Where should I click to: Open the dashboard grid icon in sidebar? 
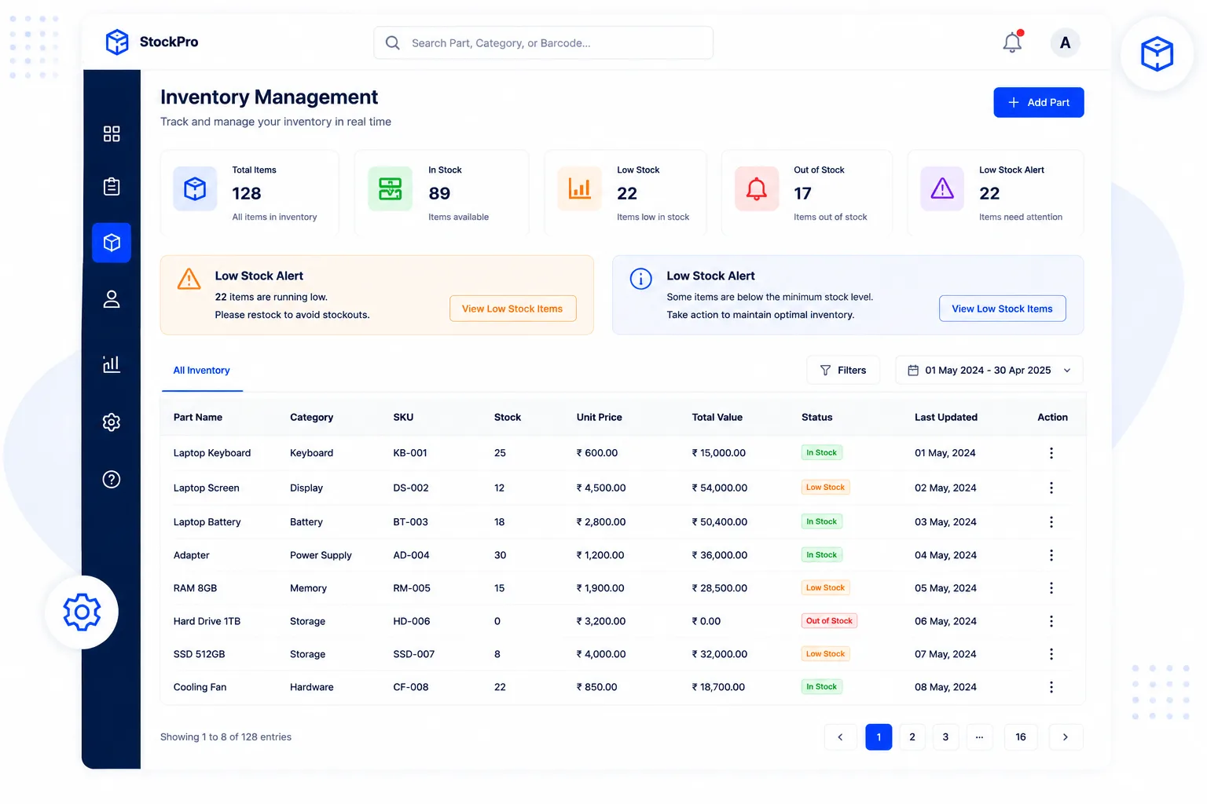tap(112, 133)
